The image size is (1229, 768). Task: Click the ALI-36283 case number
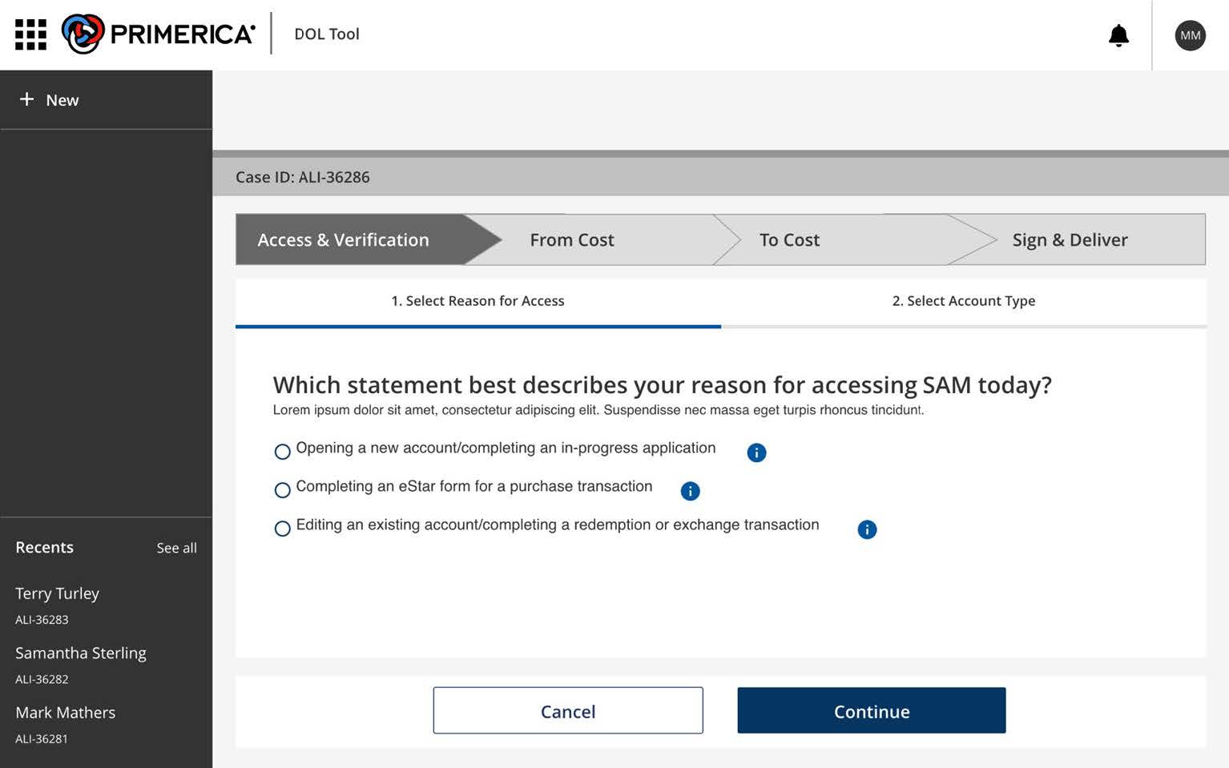click(x=42, y=620)
